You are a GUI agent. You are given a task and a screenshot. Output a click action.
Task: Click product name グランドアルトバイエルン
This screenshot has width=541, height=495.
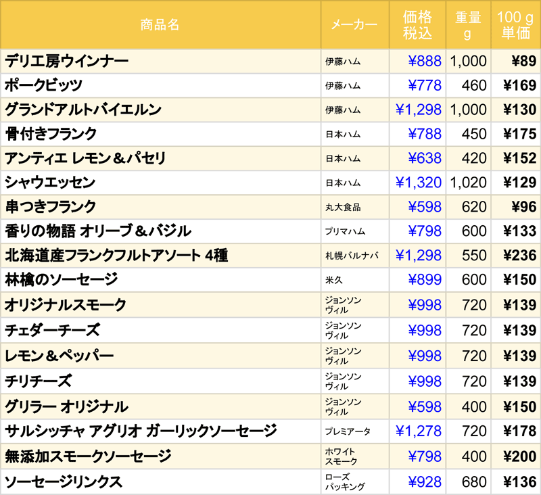[83, 110]
